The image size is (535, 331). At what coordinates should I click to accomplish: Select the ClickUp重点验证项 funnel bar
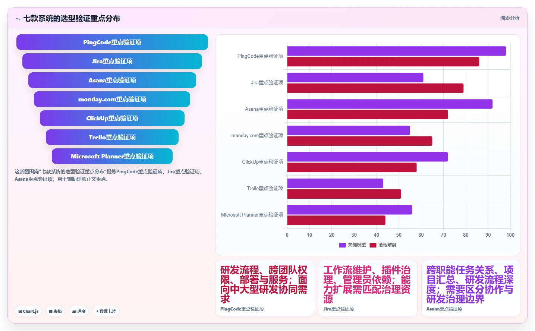click(112, 118)
